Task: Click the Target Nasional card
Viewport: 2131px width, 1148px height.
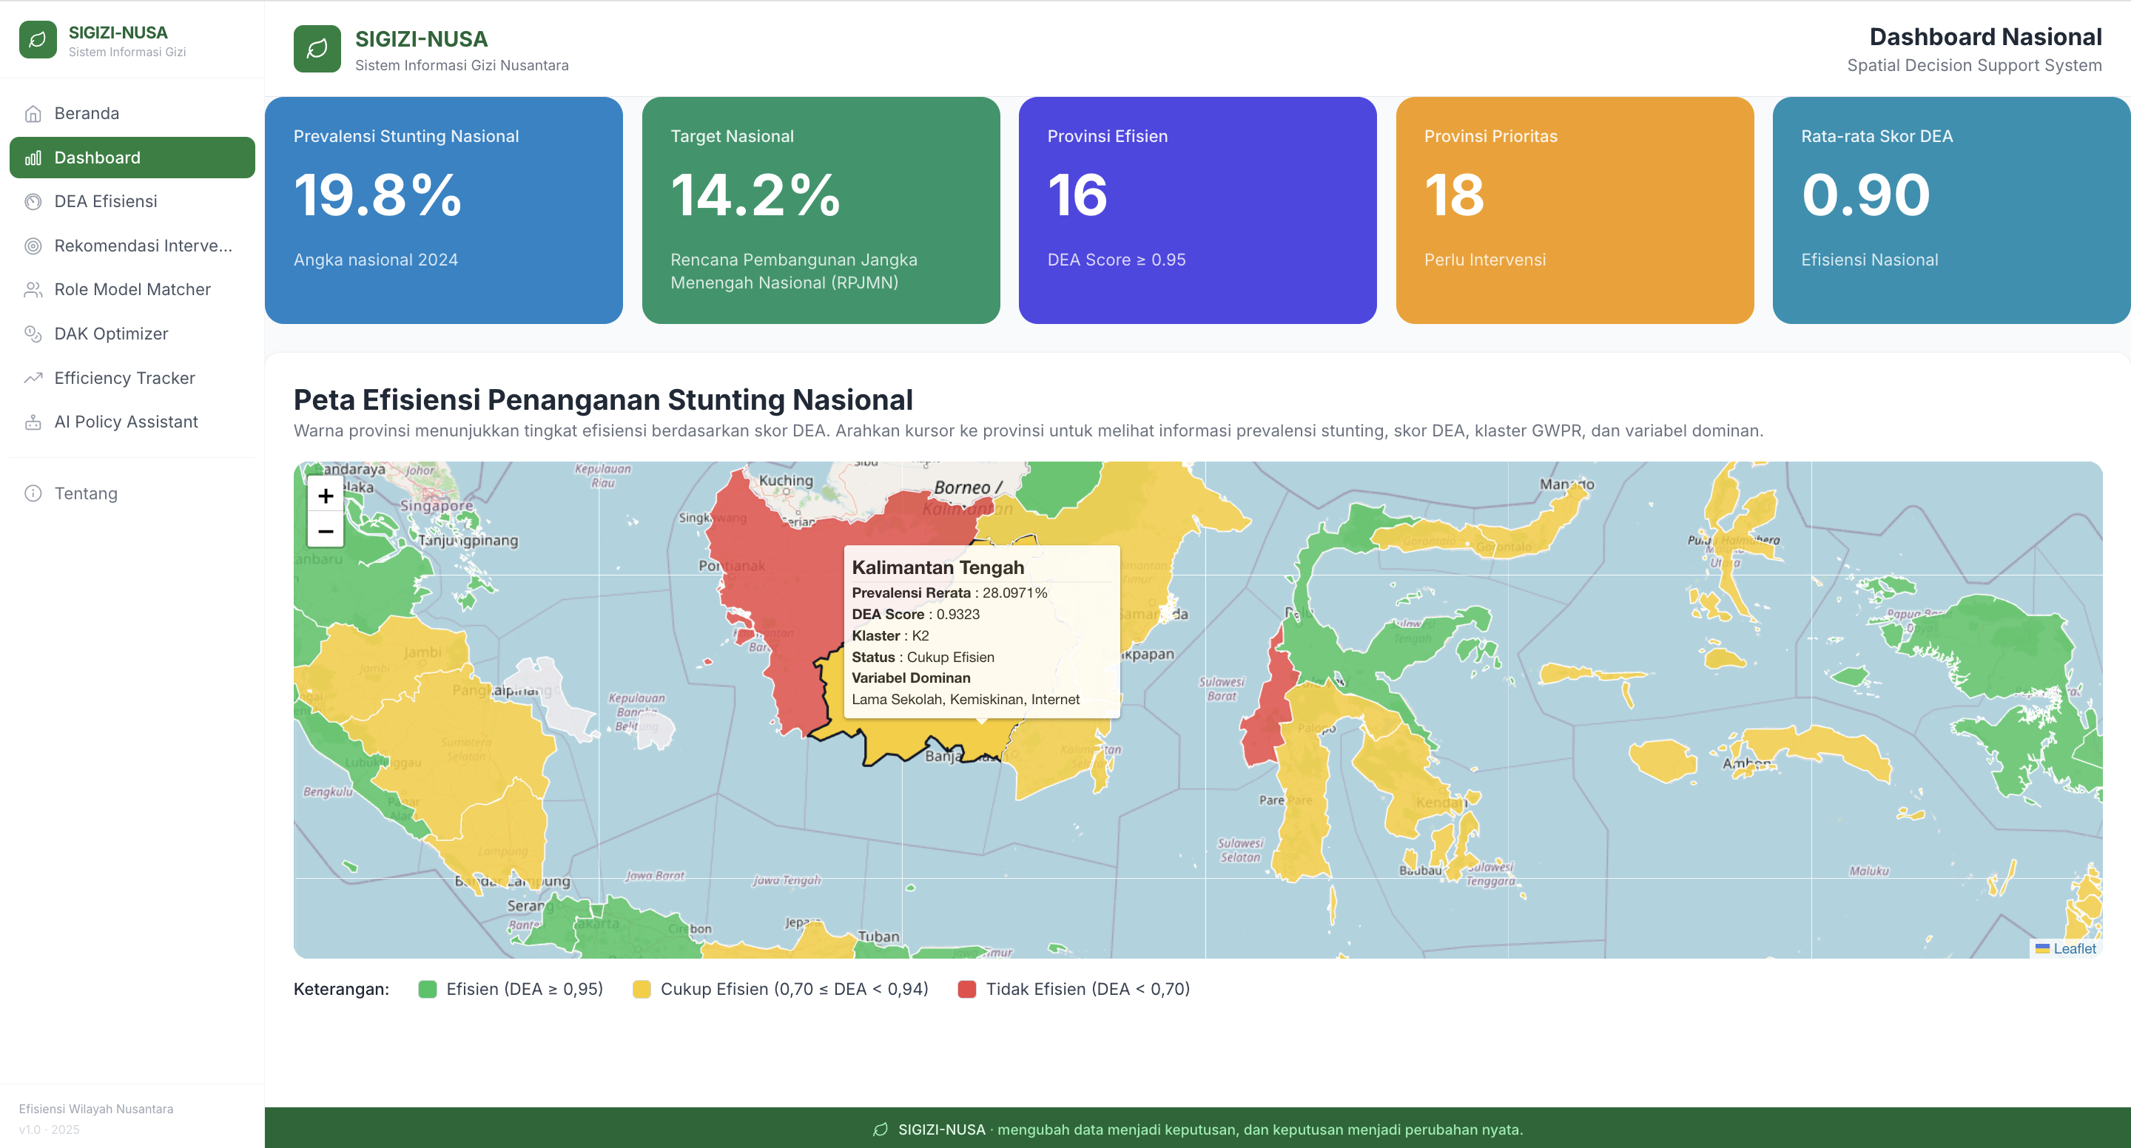Action: (x=821, y=210)
